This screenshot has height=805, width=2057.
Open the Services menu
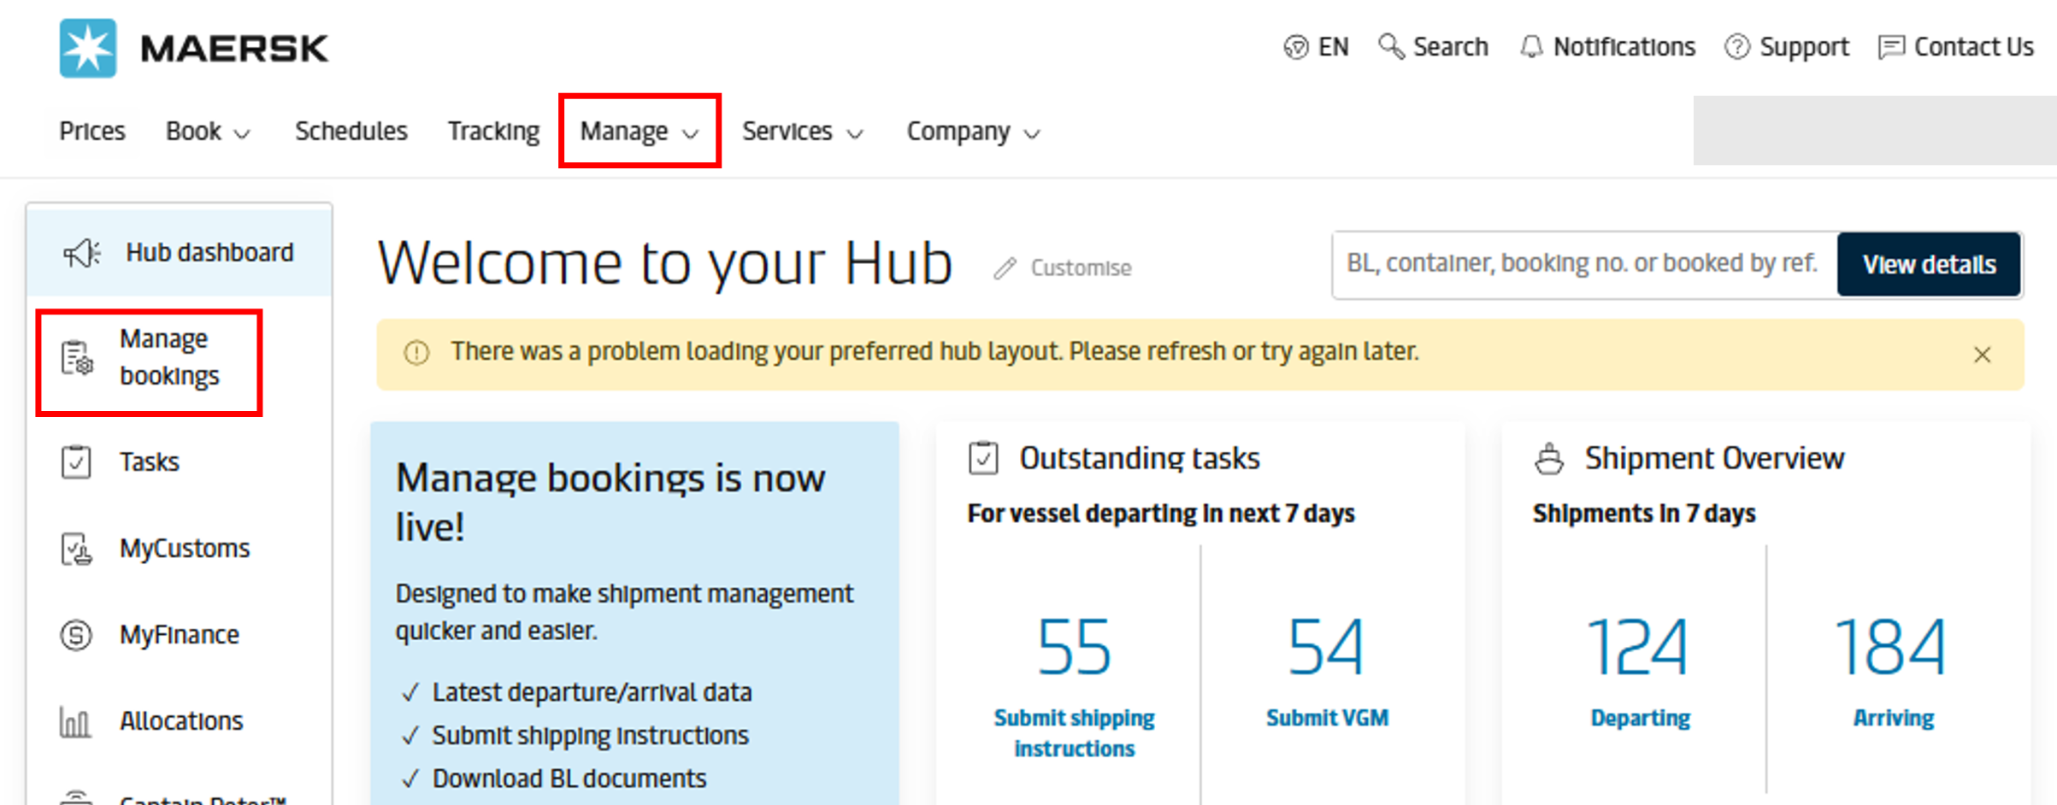803,132
